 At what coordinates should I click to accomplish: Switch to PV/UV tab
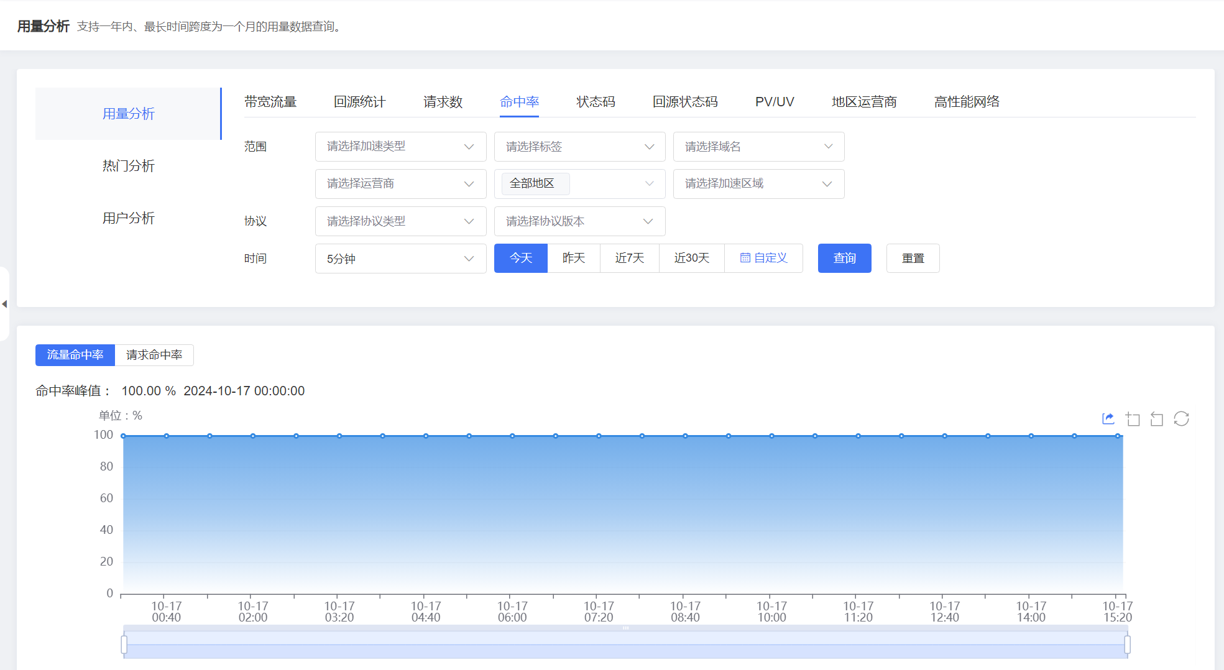775,102
